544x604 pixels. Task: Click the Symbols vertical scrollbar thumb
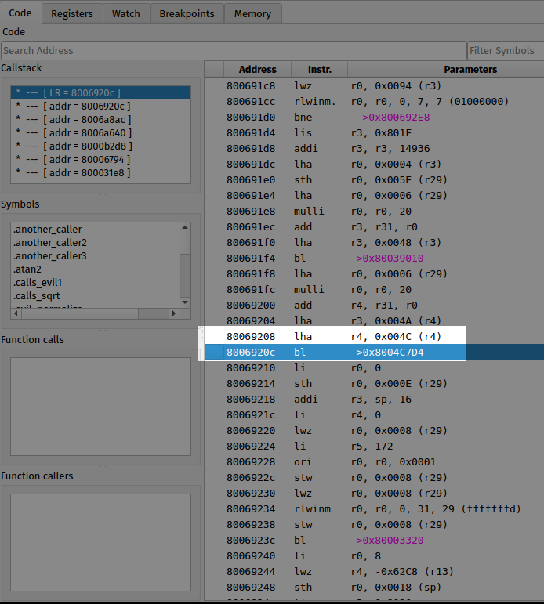(x=185, y=244)
